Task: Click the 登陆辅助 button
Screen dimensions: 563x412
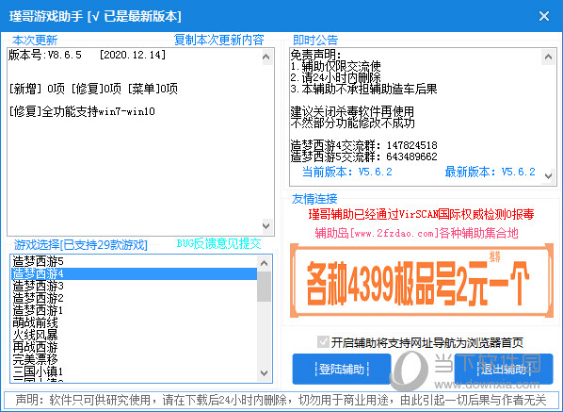Action: tap(342, 369)
